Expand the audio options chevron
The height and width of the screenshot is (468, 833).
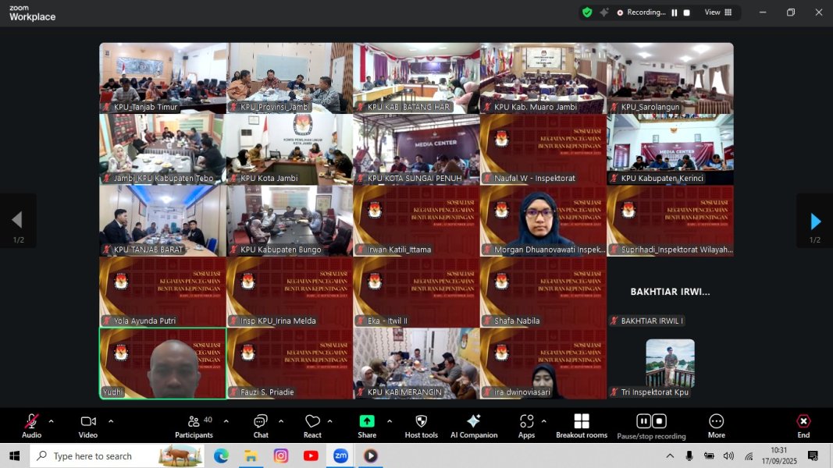tap(52, 421)
